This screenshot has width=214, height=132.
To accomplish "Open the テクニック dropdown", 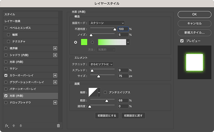I will point(101,64).
